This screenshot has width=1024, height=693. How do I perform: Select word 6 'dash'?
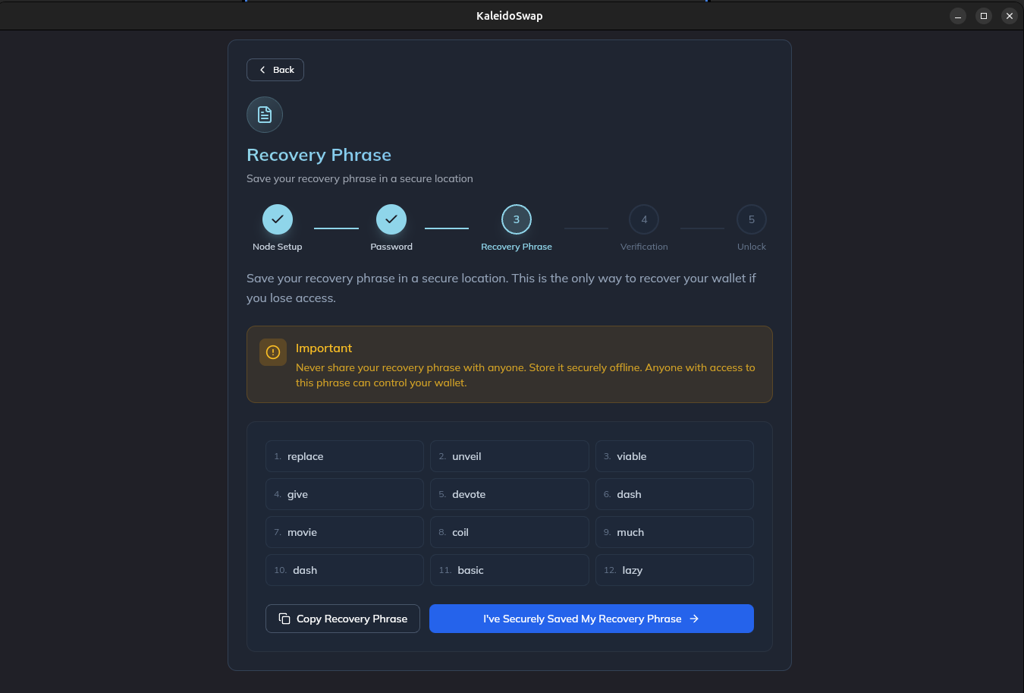click(674, 494)
